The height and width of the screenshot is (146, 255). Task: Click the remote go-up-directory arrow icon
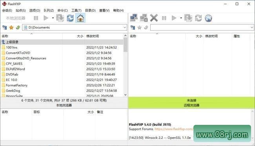[146, 27]
